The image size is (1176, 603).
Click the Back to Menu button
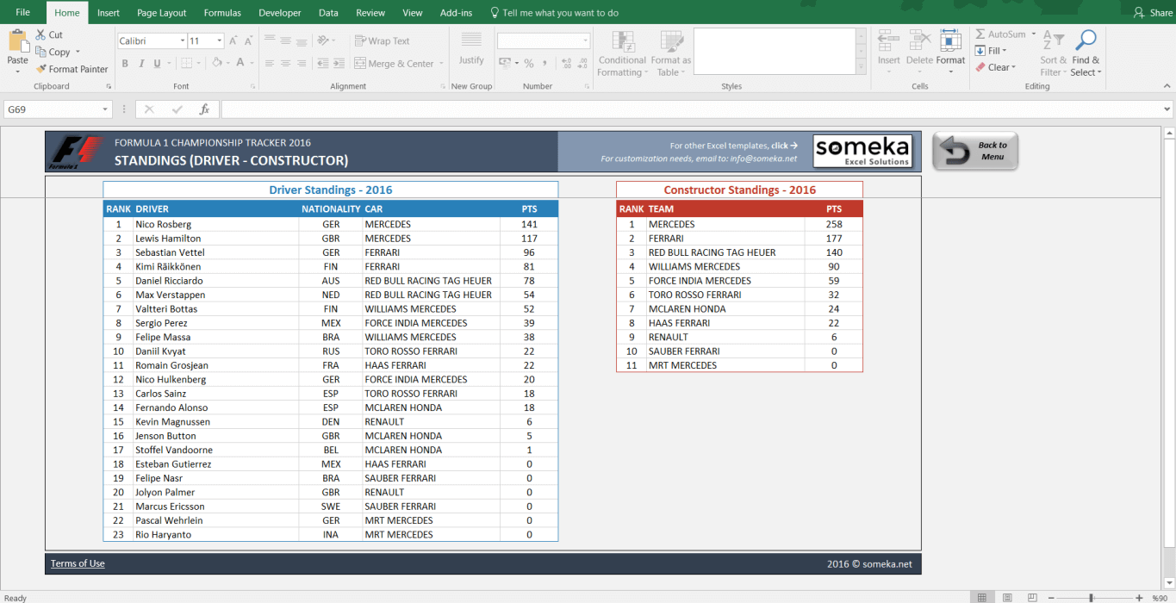[x=975, y=151]
